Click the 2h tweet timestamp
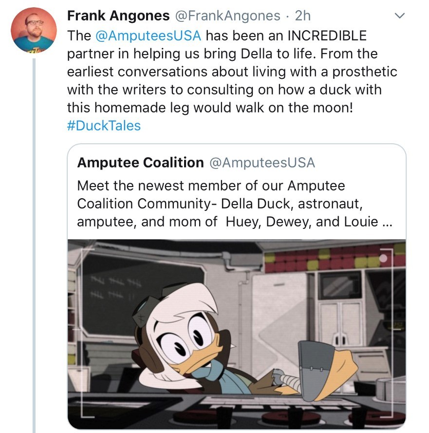Screen dimensions: 429x433 (x=302, y=16)
